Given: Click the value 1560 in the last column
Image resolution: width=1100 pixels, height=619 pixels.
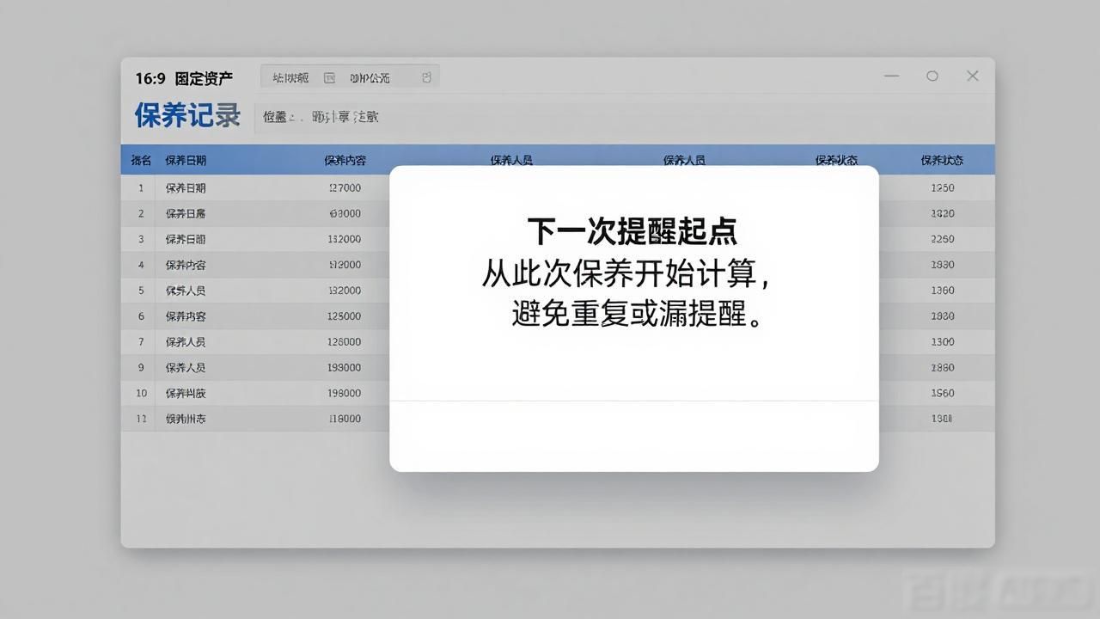Looking at the screenshot, I should tap(943, 394).
